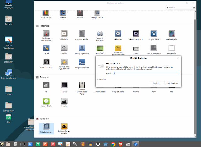Open Pencereler settings
Viewport: 201px width, 147px height.
172,49
